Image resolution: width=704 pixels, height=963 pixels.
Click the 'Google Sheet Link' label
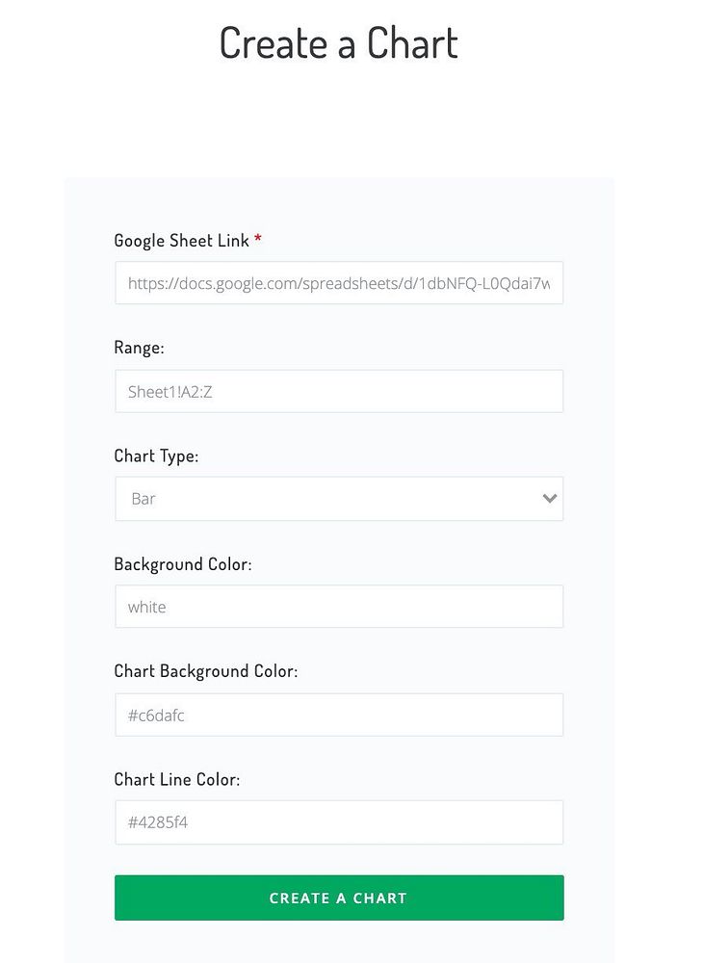[x=181, y=241]
